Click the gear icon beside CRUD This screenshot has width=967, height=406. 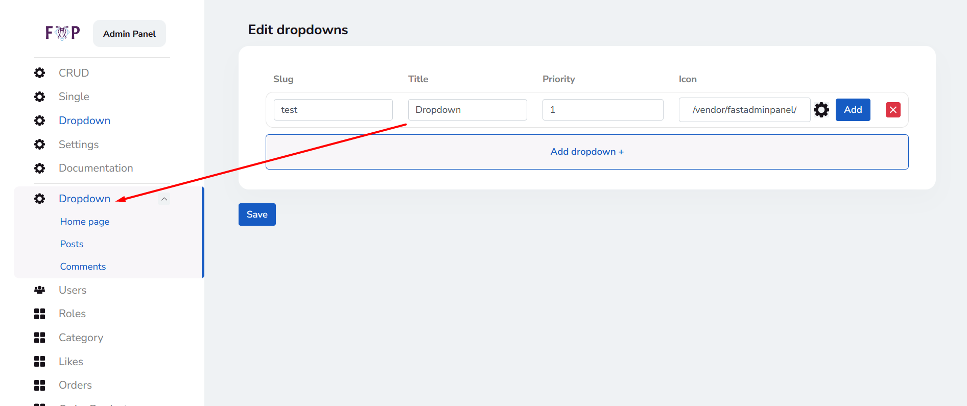point(39,73)
